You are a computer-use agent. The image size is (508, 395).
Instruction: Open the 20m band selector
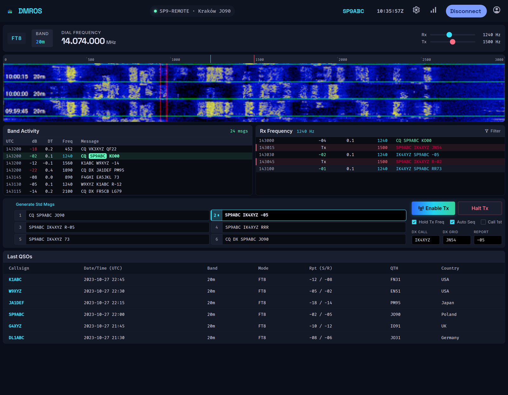coord(42,38)
